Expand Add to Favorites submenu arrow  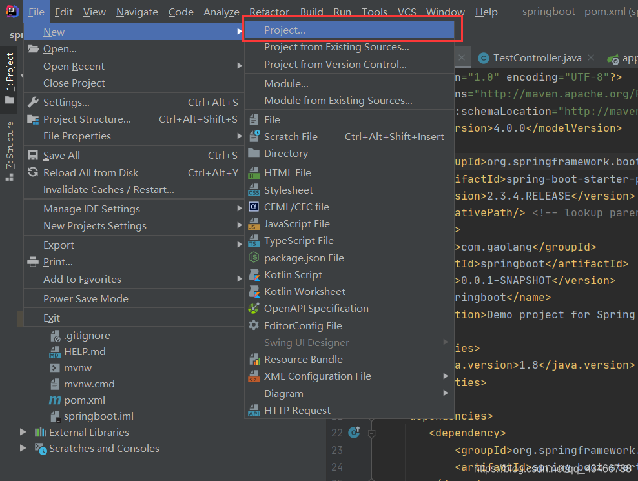point(240,279)
